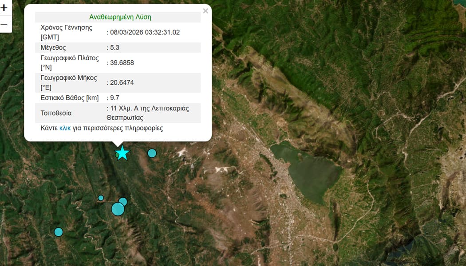Select the smallest teal circle marker

pos(101,198)
